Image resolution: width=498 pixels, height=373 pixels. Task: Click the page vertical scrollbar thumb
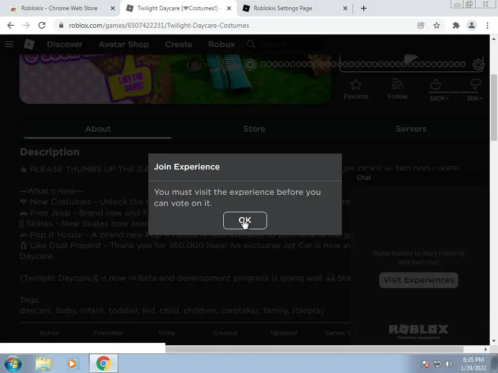tap(494, 108)
